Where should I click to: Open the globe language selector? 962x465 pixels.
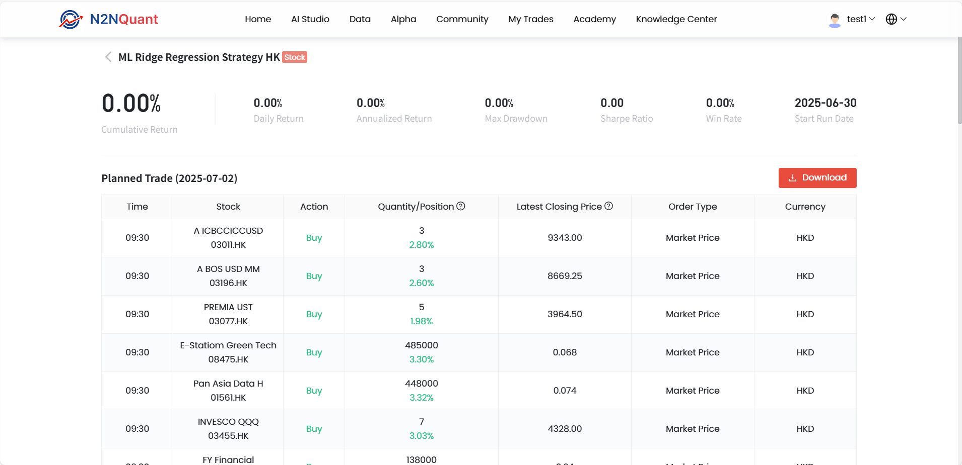(896, 19)
